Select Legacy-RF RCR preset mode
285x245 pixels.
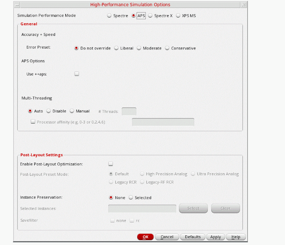(x=142, y=182)
